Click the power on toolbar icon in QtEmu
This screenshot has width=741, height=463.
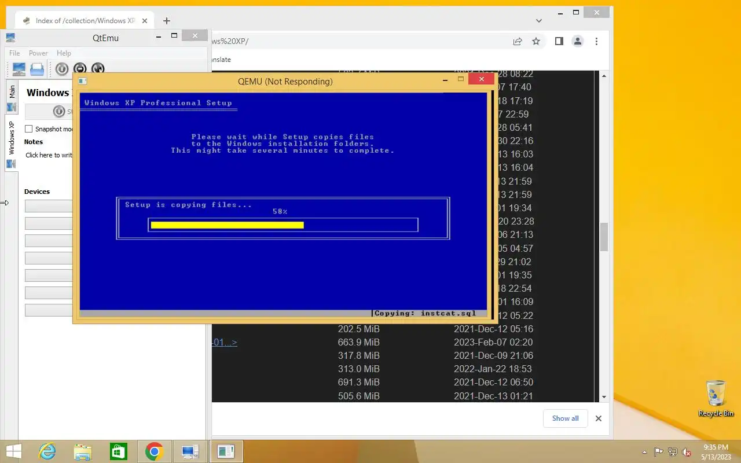click(x=62, y=69)
